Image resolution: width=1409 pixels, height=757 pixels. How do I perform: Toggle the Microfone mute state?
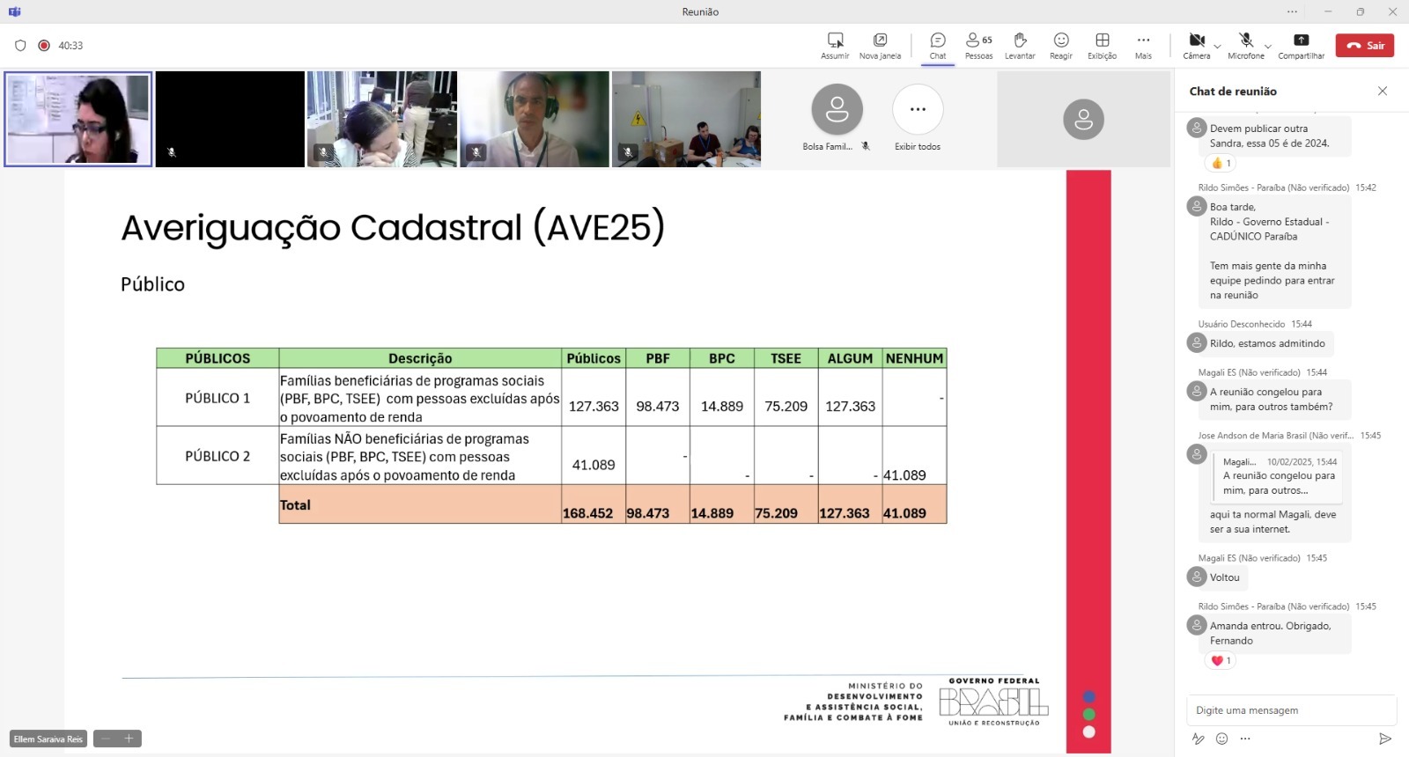coord(1245,41)
